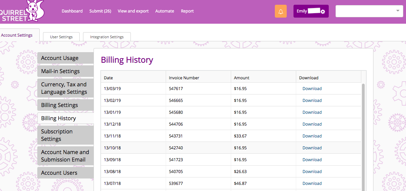
Task: Open Account Users section
Action: (x=65, y=173)
